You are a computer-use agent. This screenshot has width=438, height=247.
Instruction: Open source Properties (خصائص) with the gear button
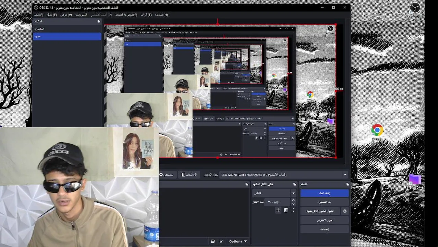pos(167,175)
